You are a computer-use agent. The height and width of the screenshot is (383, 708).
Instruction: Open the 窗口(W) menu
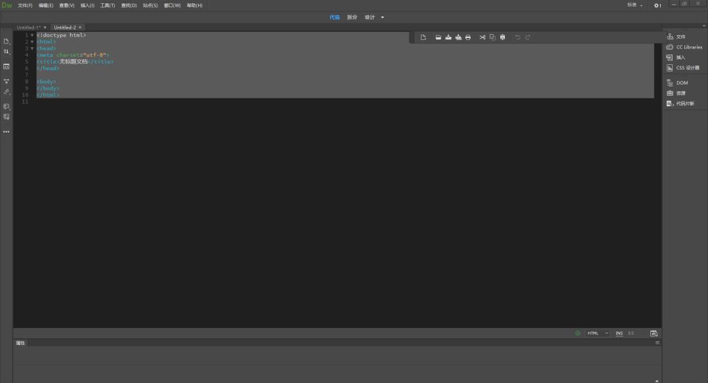(x=172, y=5)
